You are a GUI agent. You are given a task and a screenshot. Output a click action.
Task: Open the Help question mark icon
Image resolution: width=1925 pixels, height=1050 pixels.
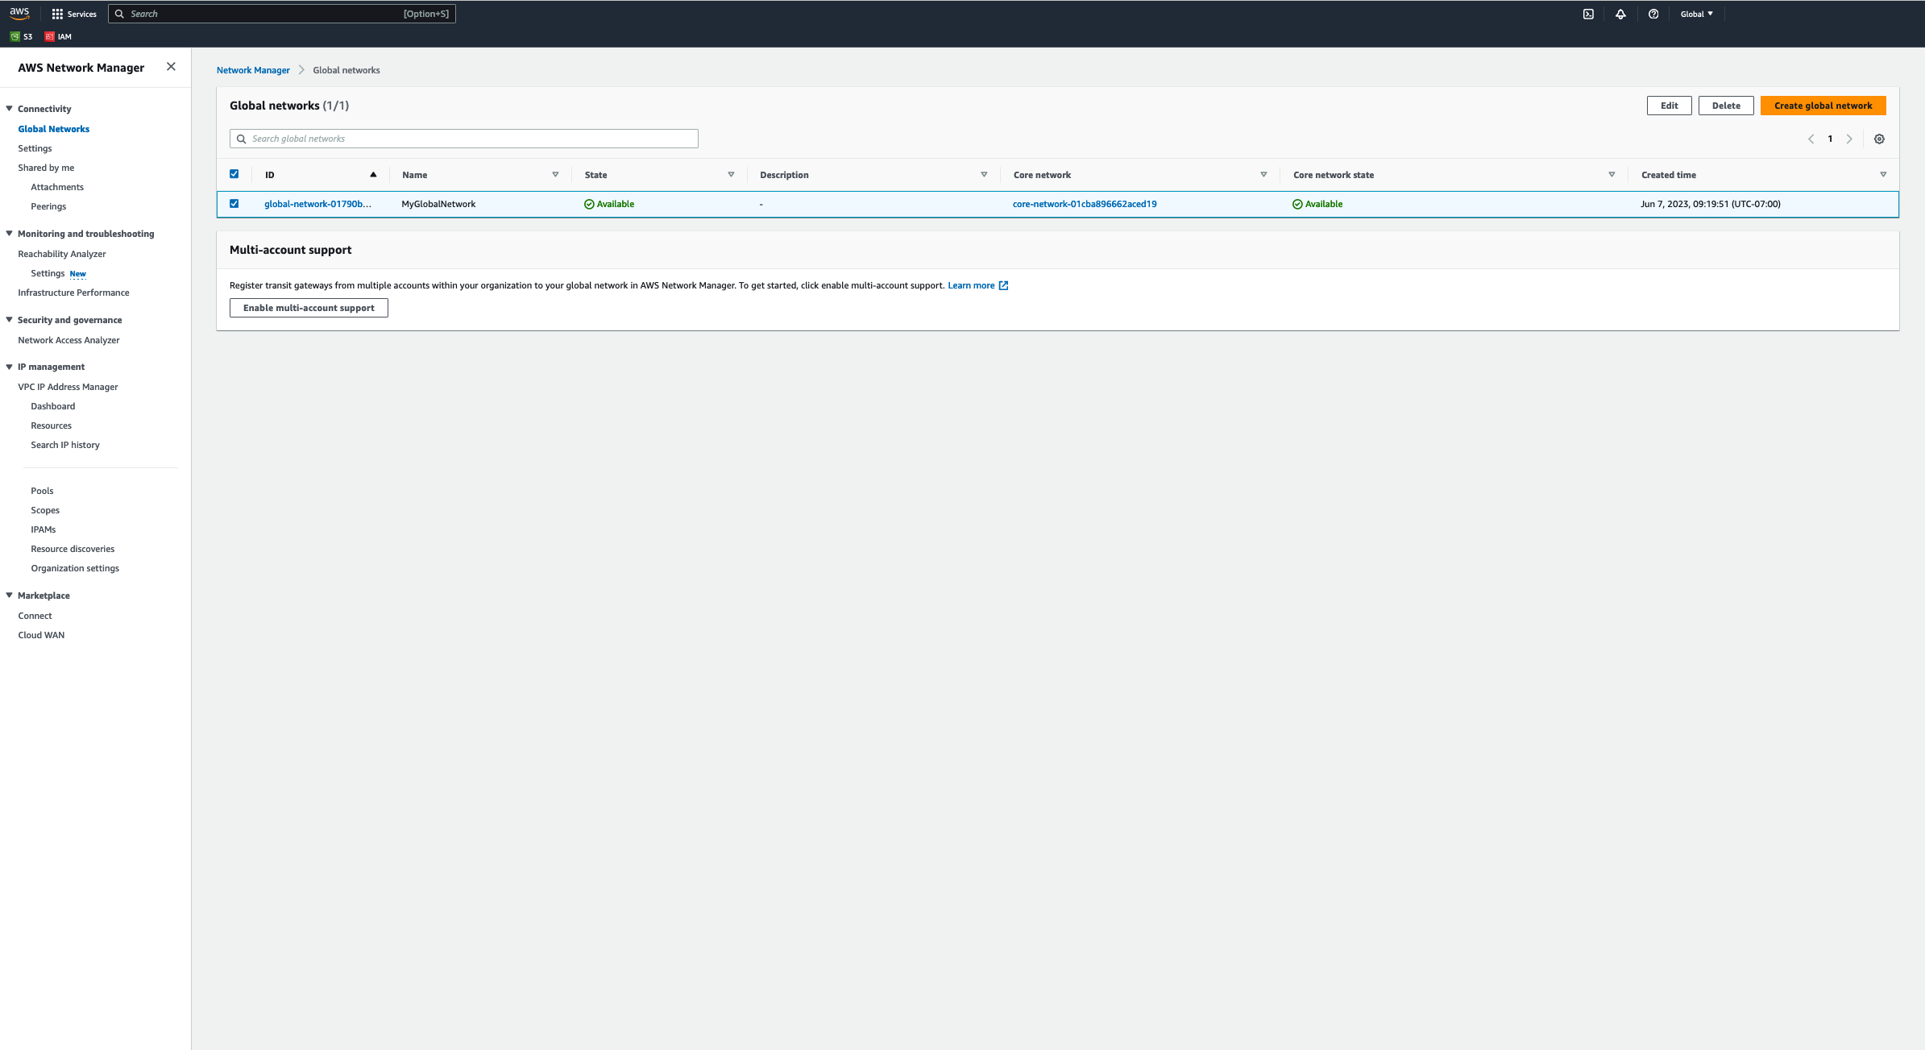pyautogui.click(x=1653, y=14)
